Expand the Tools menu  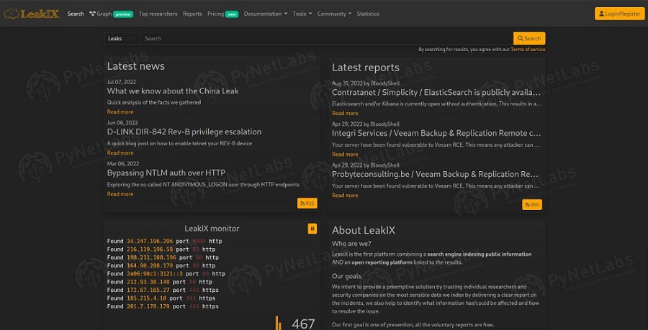[302, 14]
